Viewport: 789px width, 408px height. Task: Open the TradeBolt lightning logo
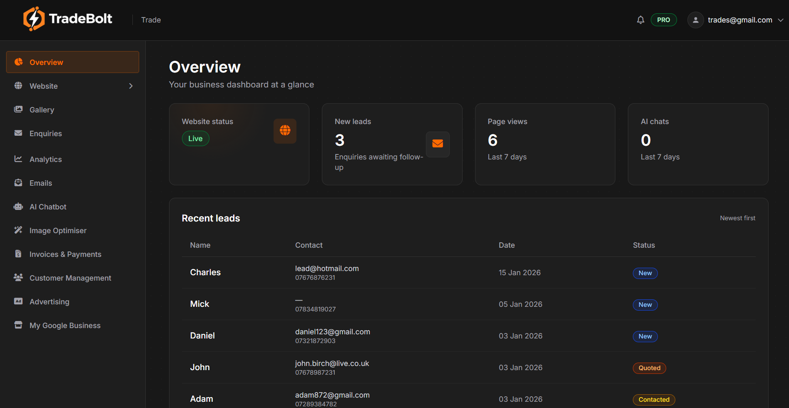click(x=34, y=18)
